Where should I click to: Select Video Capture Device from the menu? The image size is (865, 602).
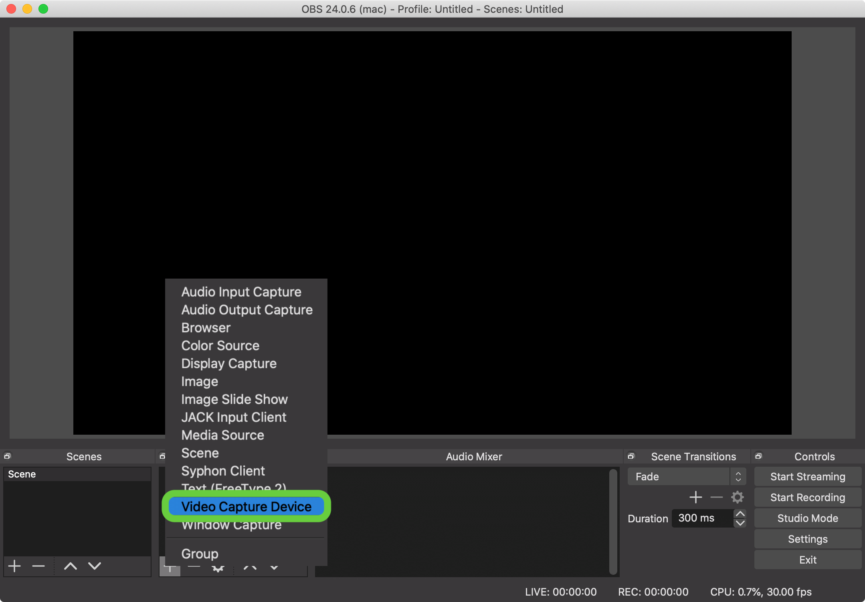pos(246,506)
